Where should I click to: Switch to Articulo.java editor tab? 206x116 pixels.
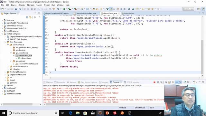click(128, 14)
